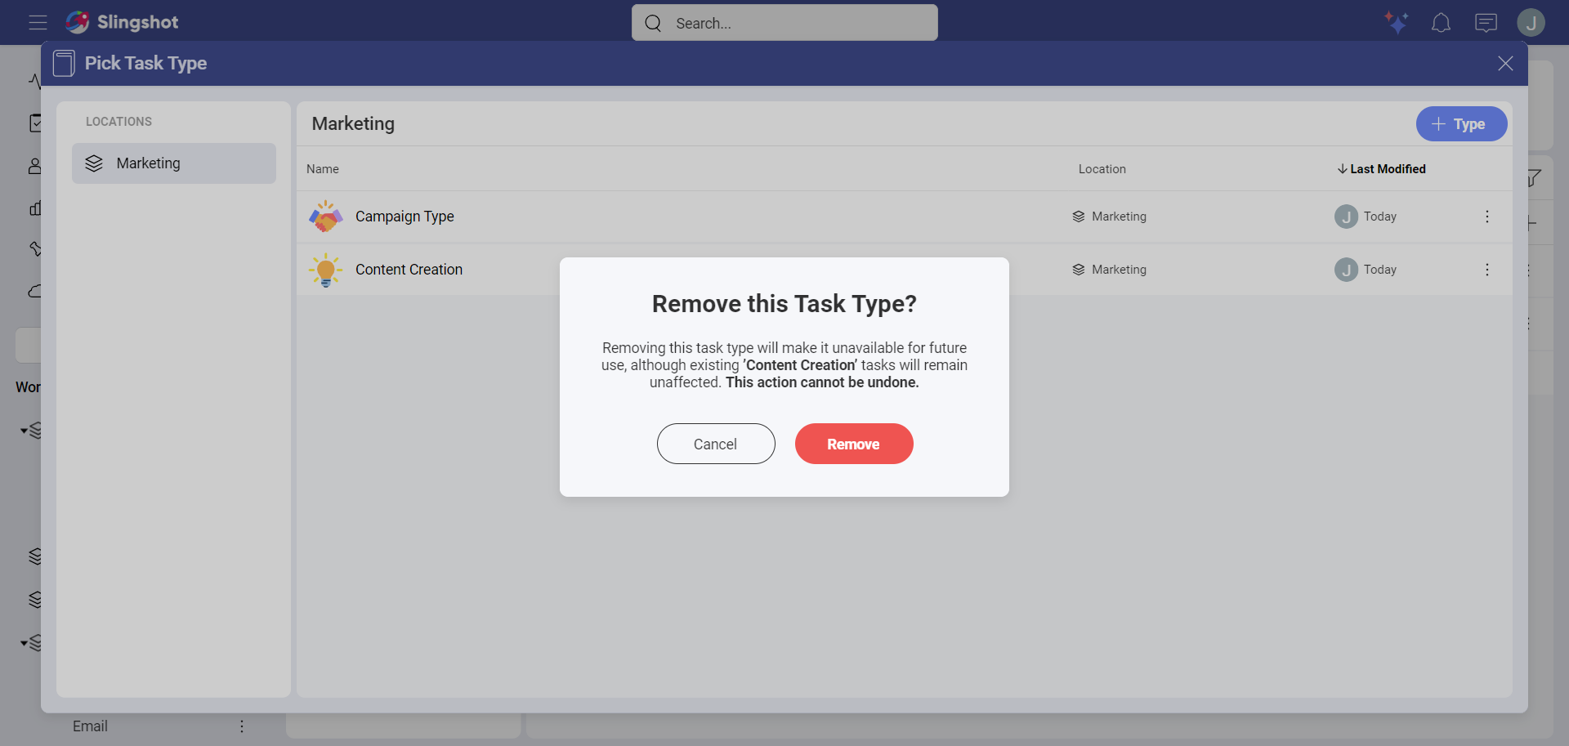Open the filter icon behind the dialog
The image size is (1569, 746).
(1535, 177)
